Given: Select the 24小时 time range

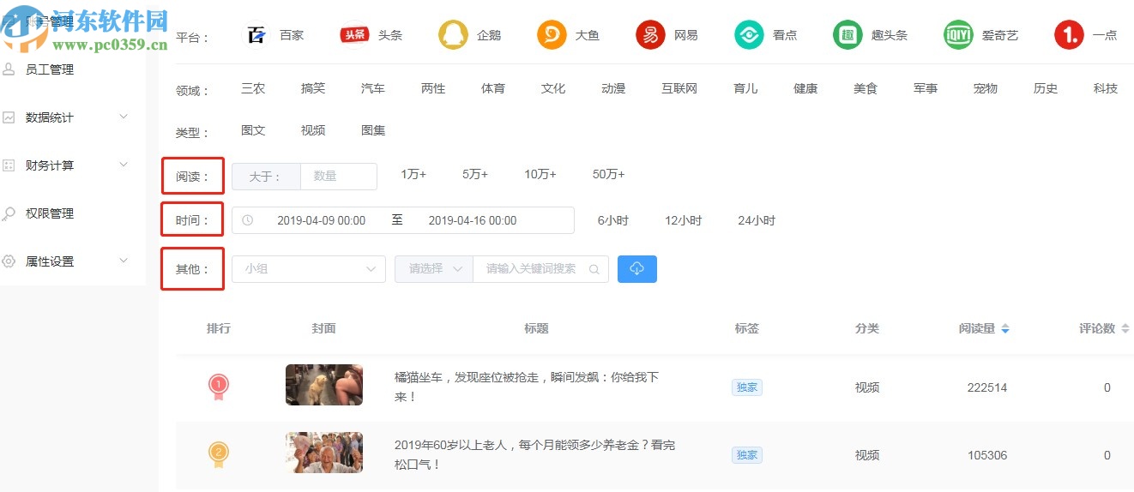Looking at the screenshot, I should [x=757, y=220].
